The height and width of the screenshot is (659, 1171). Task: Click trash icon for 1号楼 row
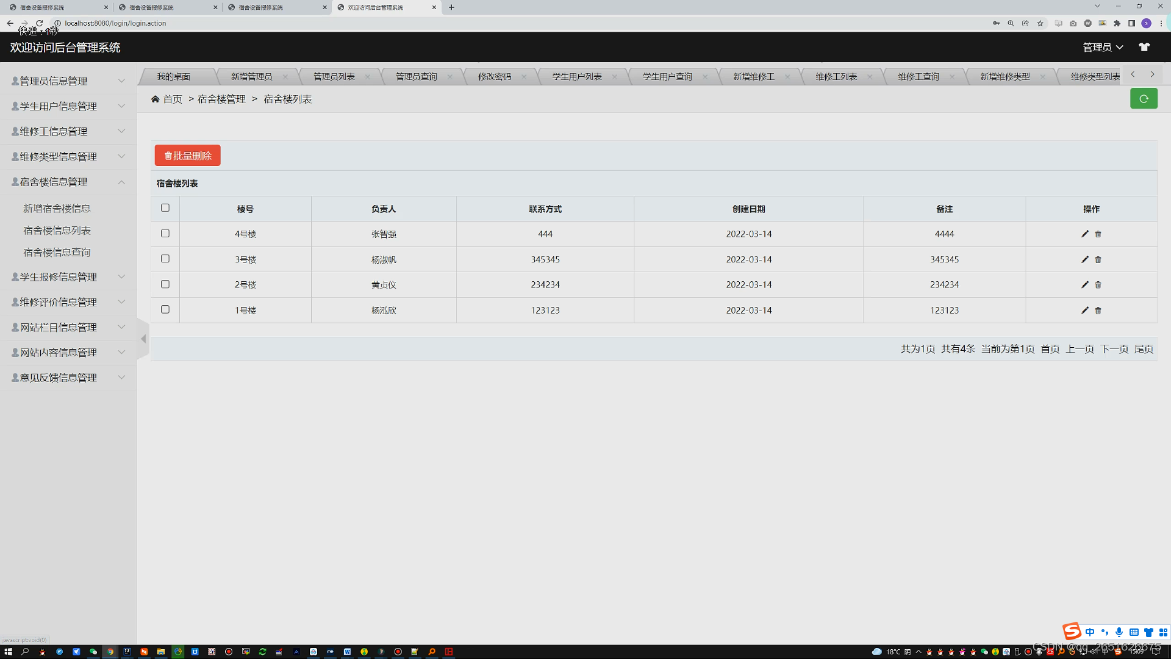point(1098,311)
